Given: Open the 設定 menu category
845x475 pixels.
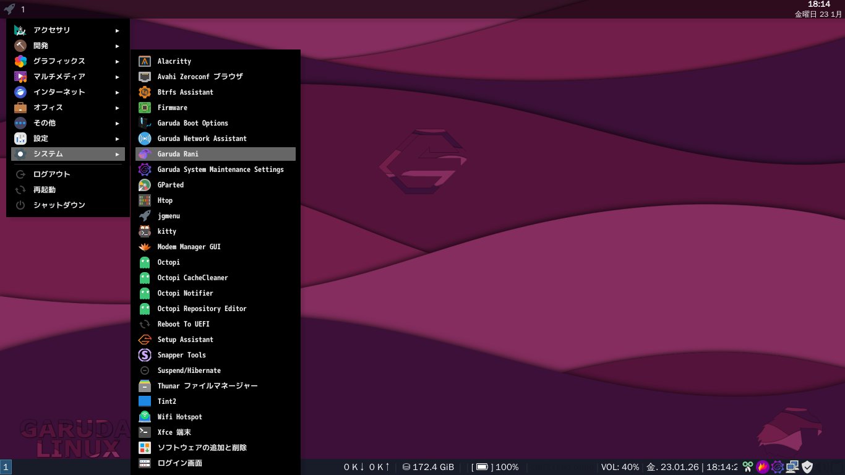Looking at the screenshot, I should (67, 139).
